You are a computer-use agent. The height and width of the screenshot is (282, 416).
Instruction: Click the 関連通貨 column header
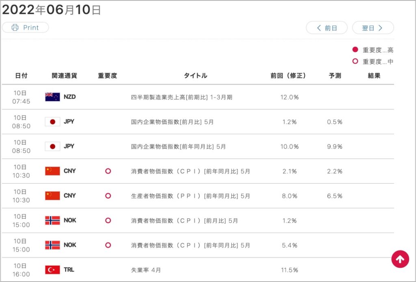point(64,76)
